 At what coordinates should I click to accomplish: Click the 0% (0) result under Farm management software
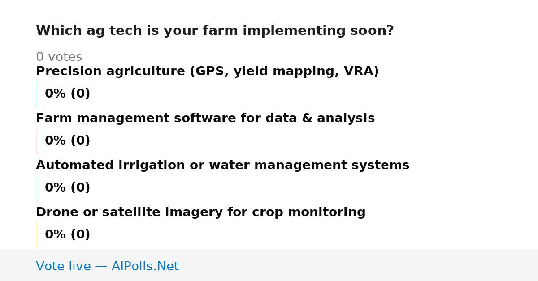point(67,141)
